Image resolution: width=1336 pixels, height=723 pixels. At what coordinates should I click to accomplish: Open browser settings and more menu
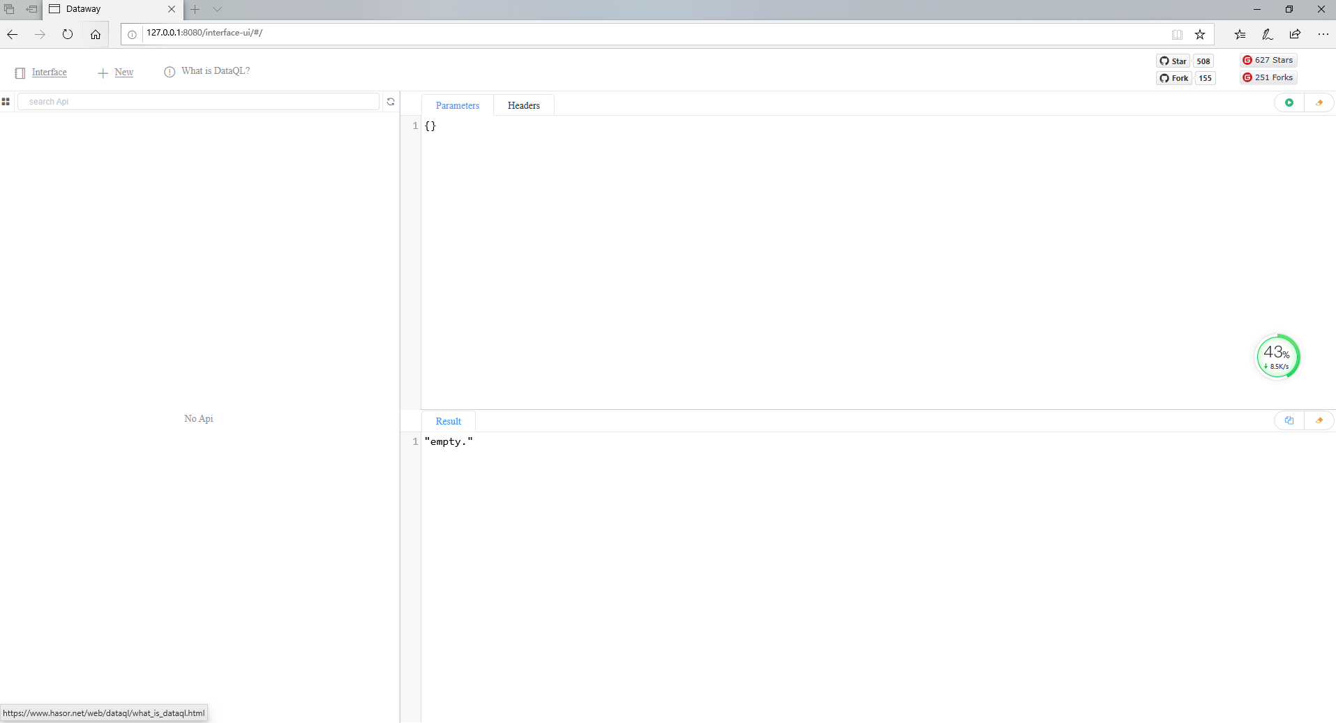[1323, 34]
